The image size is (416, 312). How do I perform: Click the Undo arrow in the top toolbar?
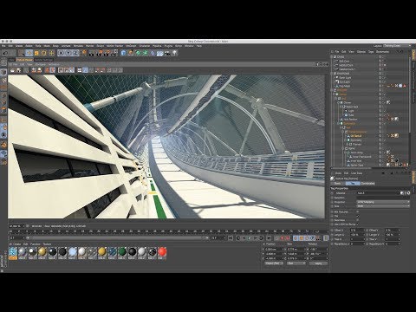point(5,53)
